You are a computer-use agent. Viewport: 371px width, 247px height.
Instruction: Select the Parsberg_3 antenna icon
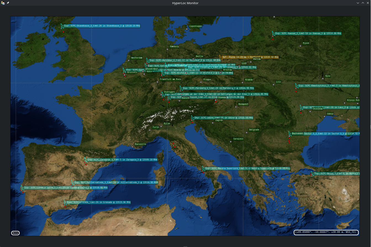pos(181,88)
